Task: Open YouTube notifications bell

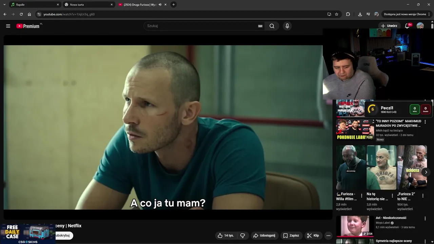Action: click(x=408, y=26)
